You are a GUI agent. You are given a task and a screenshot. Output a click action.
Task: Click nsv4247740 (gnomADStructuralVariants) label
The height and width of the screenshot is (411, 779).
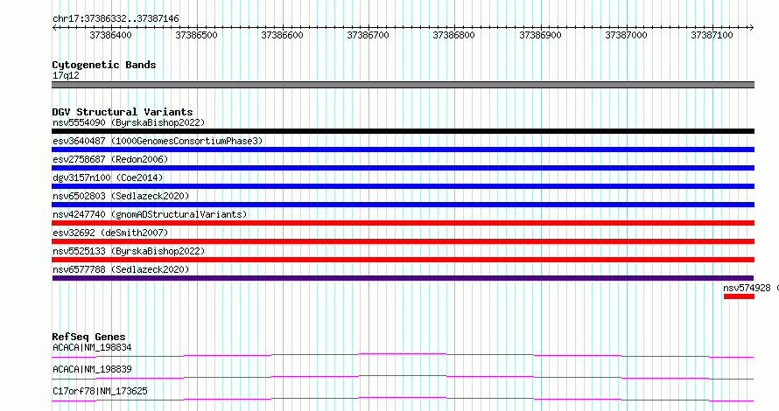coord(150,214)
